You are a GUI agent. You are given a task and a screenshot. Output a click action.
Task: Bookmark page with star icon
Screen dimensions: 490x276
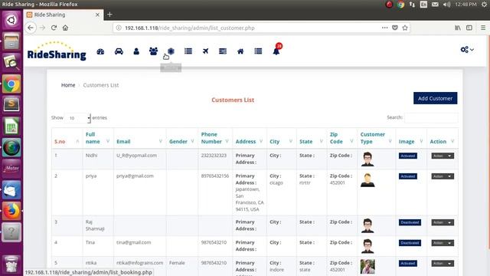[x=405, y=28]
